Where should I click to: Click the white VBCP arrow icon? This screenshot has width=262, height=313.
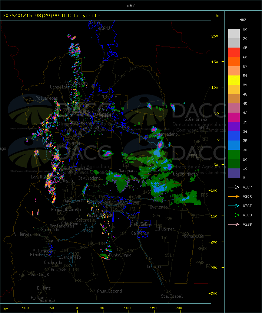pyautogui.click(x=234, y=187)
